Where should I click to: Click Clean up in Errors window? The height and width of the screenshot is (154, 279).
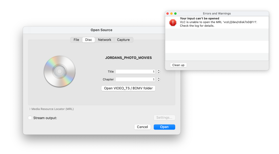(178, 65)
